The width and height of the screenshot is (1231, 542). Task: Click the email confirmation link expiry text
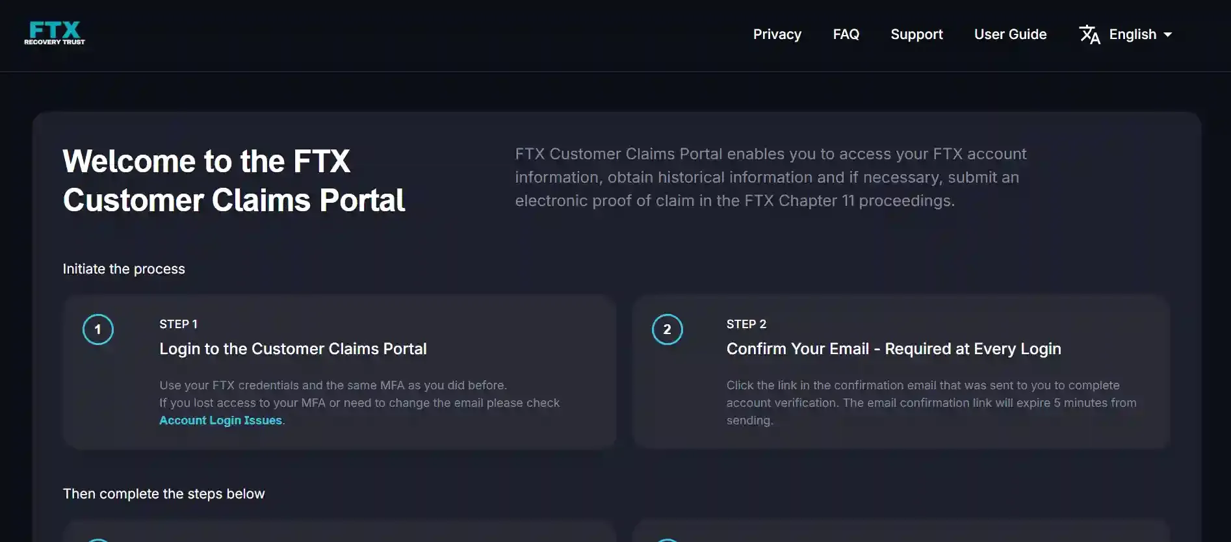click(x=931, y=403)
